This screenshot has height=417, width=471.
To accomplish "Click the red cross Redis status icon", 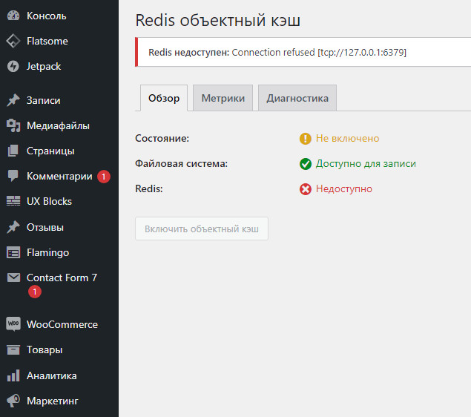I will click(305, 189).
